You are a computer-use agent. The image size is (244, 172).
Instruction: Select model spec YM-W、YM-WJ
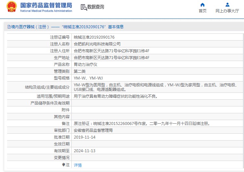coord(88,78)
